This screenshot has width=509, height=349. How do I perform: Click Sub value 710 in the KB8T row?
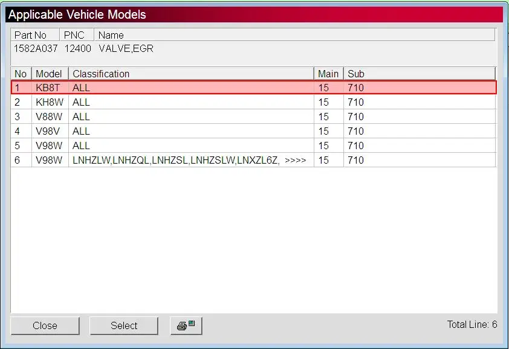(x=356, y=88)
